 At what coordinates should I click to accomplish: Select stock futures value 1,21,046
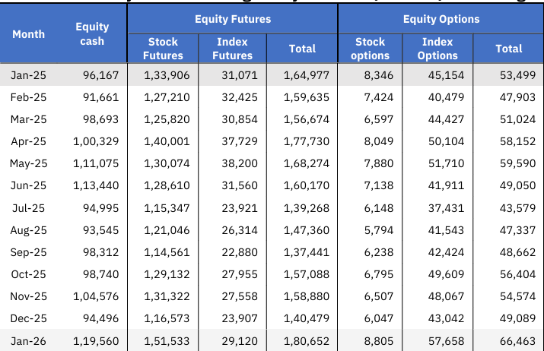[167, 230]
